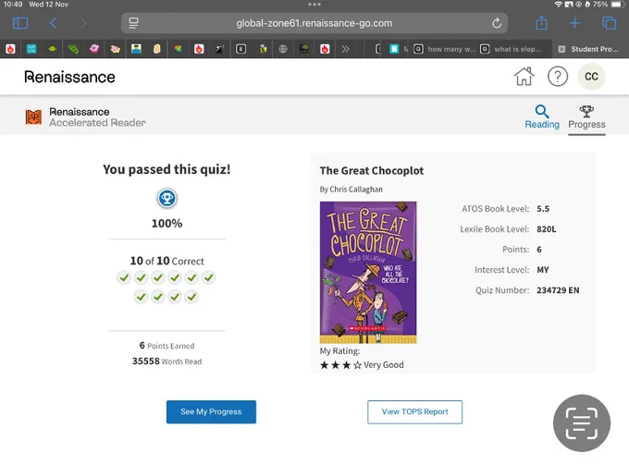Tap the battery status icon
Image resolution: width=629 pixels, height=465 pixels.
pyautogui.click(x=618, y=5)
